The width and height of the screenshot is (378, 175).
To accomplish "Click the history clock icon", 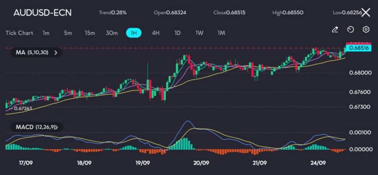I will point(350,30).
